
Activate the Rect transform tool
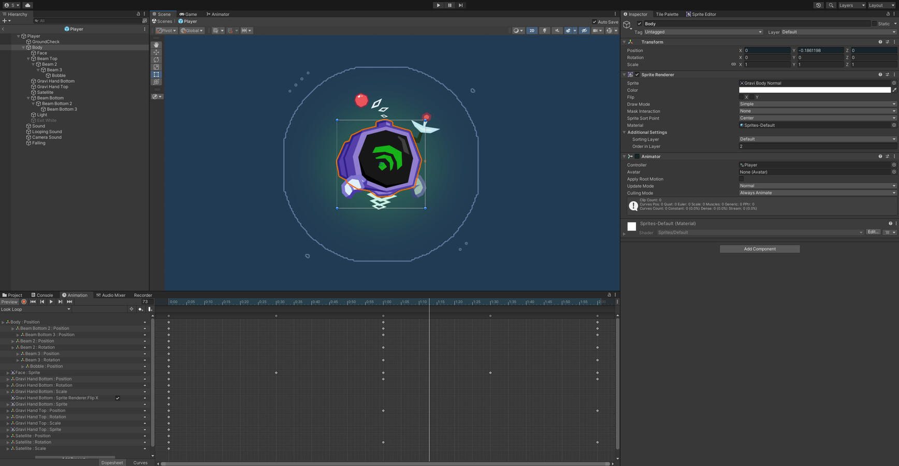point(156,75)
